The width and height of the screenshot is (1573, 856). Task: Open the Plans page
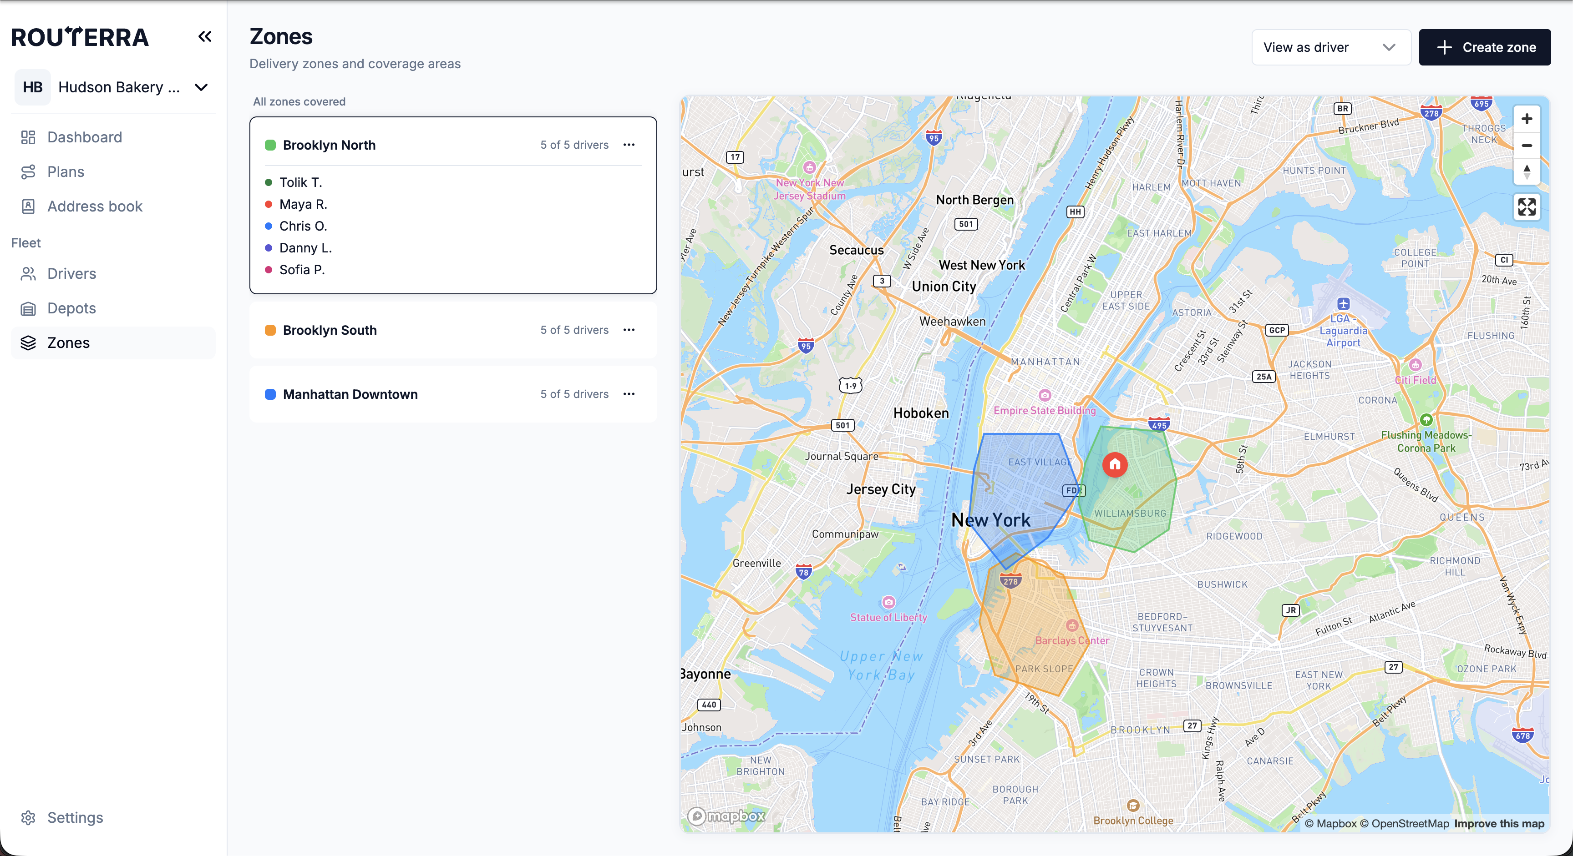[x=113, y=172]
